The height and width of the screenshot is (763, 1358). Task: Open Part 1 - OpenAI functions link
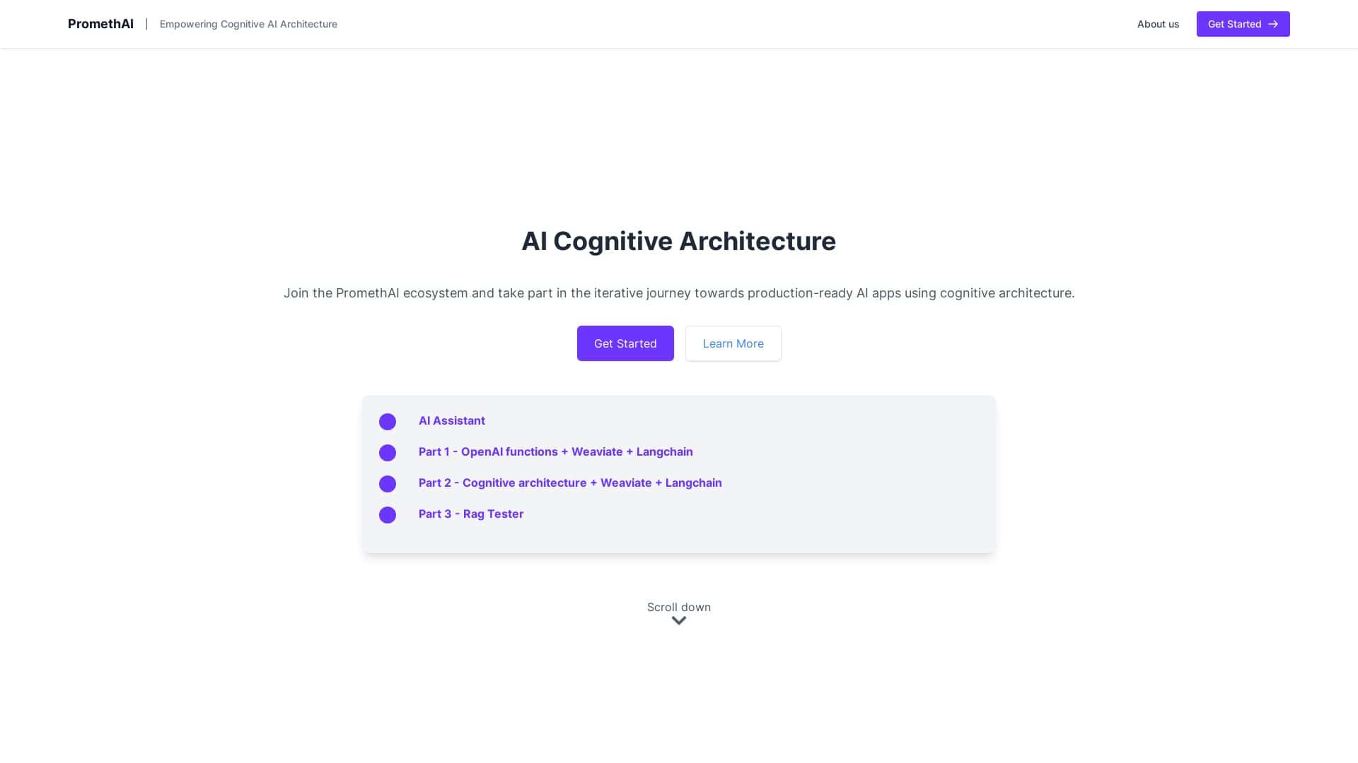(555, 452)
